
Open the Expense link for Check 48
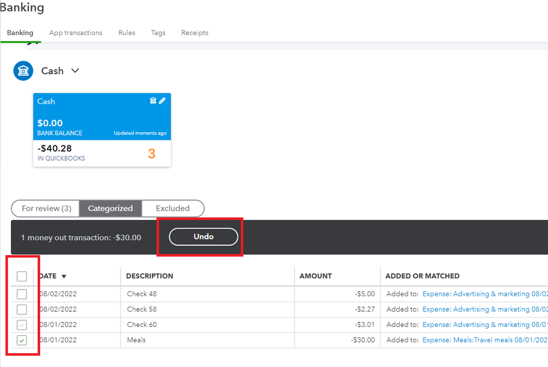(484, 294)
